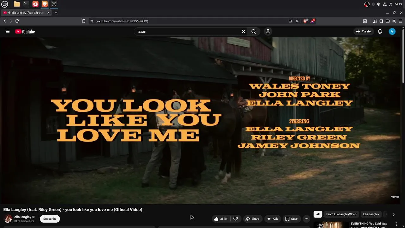Open the Brave Shields lion icon
This screenshot has height=228, width=405.
click(x=305, y=21)
